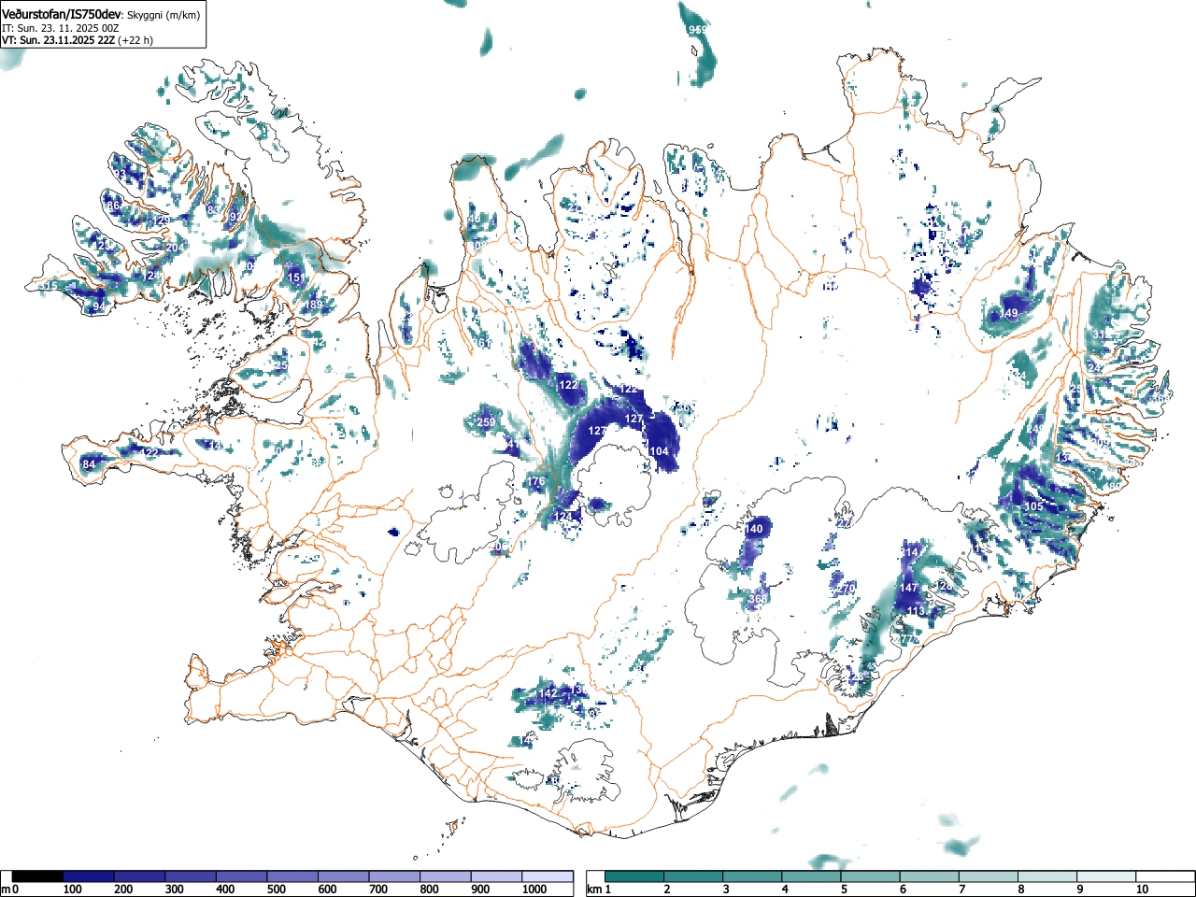The image size is (1196, 897).
Task: Click the 104 visibility value on the map
Action: [x=660, y=451]
